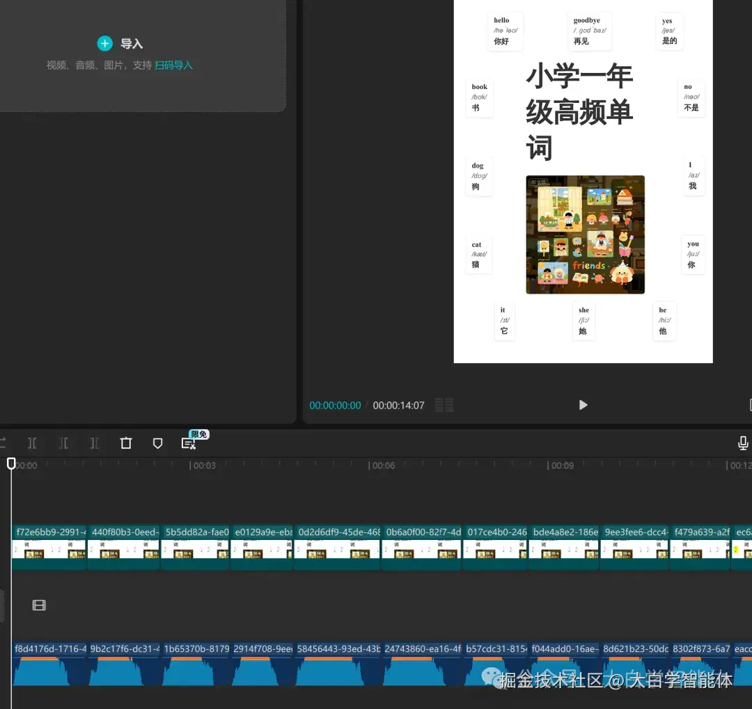Click the playhead handle at timeline start
This screenshot has height=709, width=752.
coord(11,463)
